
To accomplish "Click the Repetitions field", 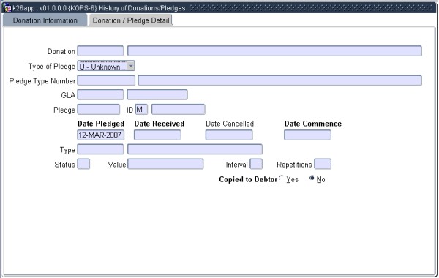I will point(323,164).
